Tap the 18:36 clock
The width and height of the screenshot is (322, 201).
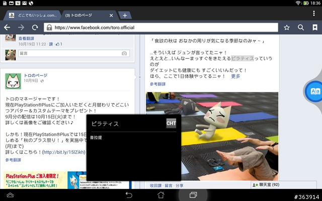[x=315, y=3]
